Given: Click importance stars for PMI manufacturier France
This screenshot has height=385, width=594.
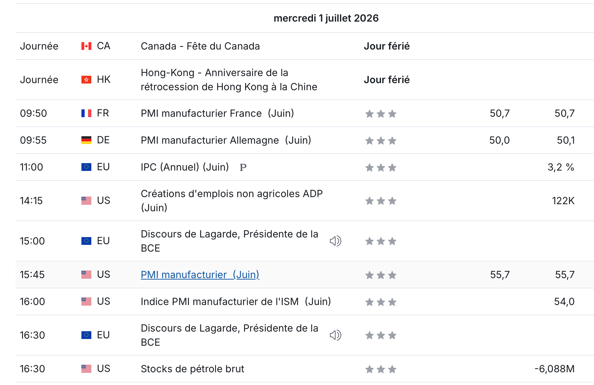Looking at the screenshot, I should pos(381,114).
